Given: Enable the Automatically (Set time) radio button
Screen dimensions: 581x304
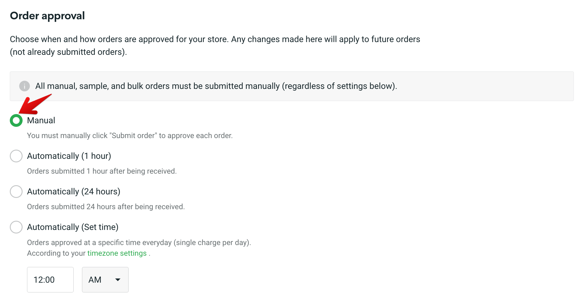Looking at the screenshot, I should pos(16,227).
